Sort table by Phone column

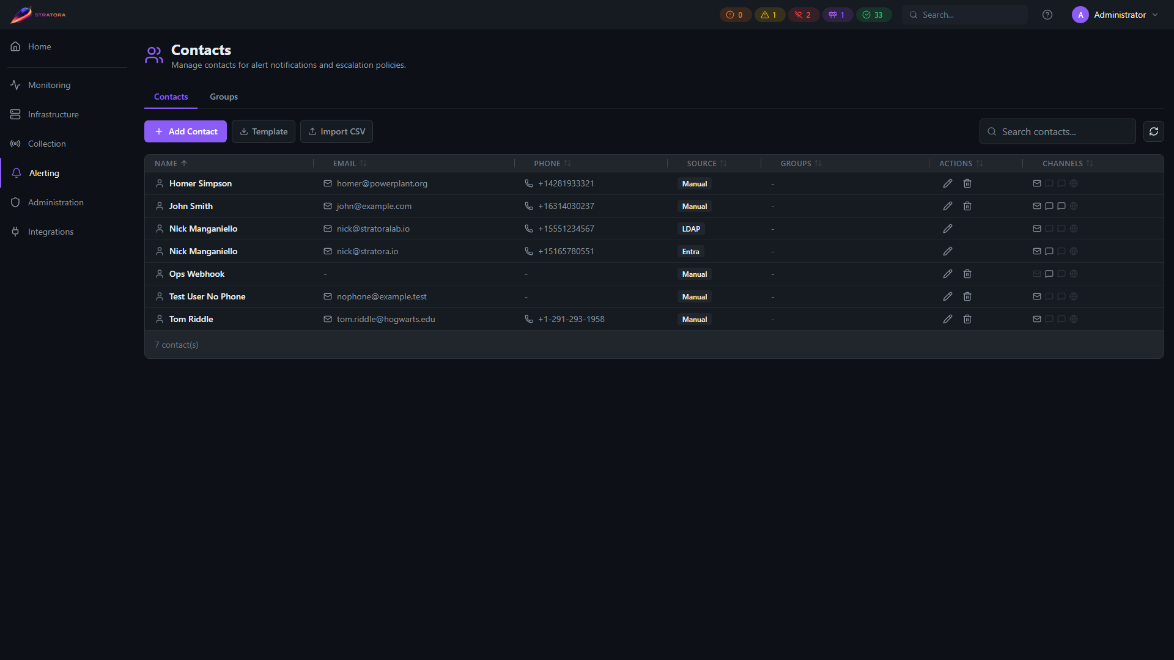tap(552, 163)
